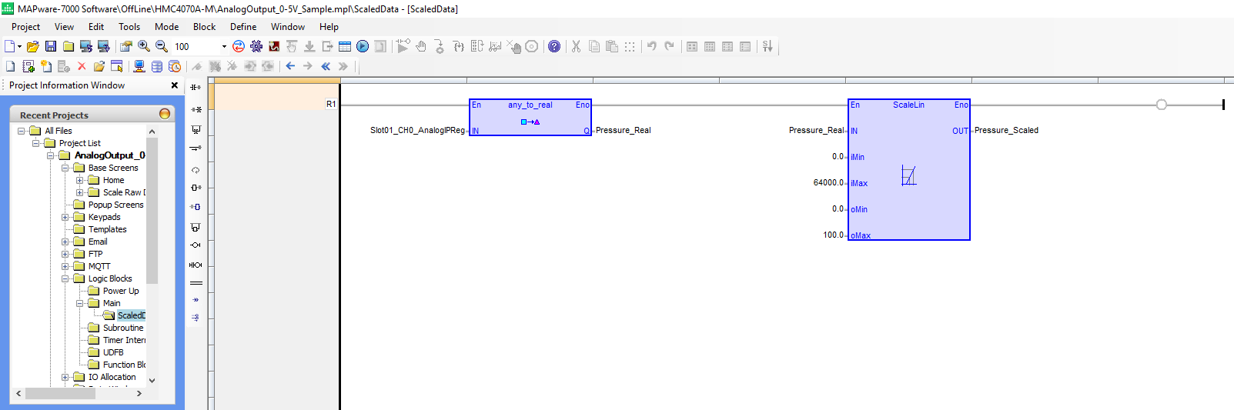Image resolution: width=1234 pixels, height=410 pixels.
Task: Click the blue circular play icon
Action: click(363, 47)
